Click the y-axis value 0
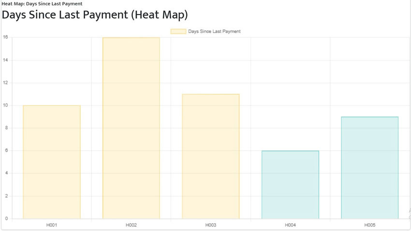 pyautogui.click(x=7, y=219)
